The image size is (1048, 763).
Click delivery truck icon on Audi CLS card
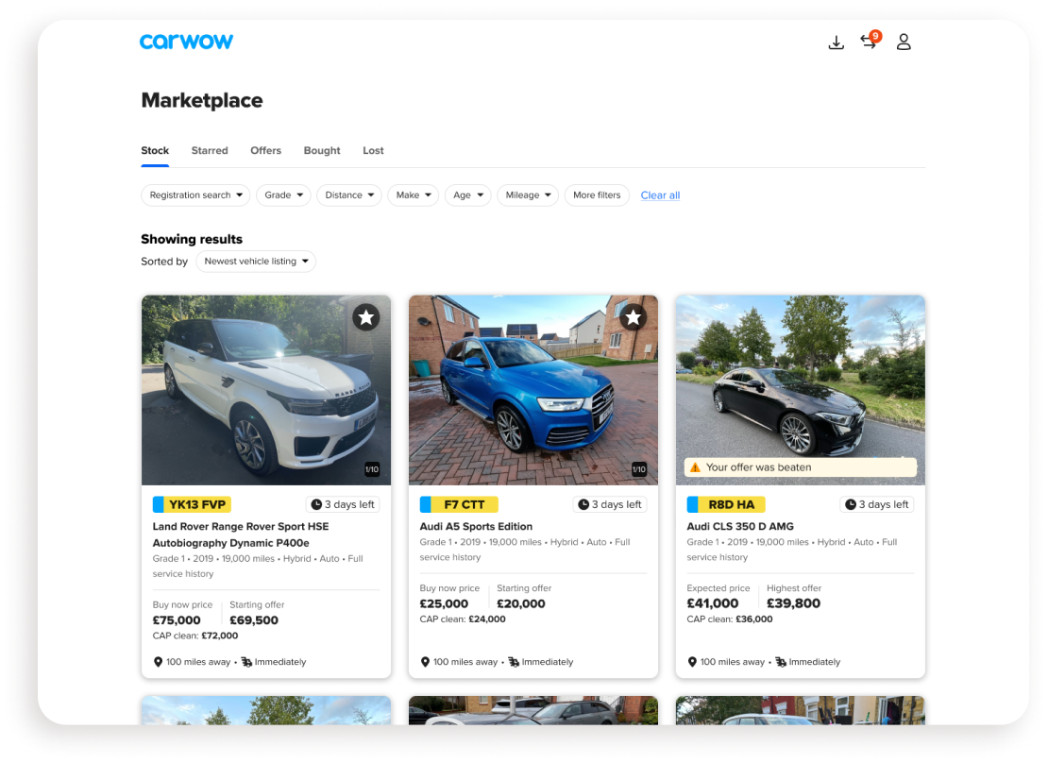[x=781, y=662]
